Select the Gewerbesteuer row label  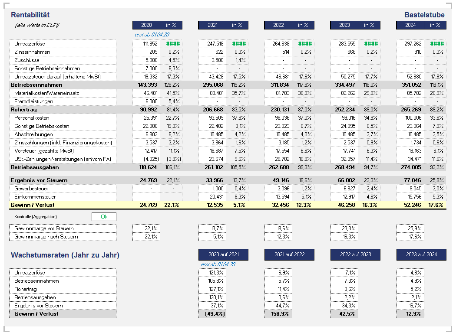point(31,189)
